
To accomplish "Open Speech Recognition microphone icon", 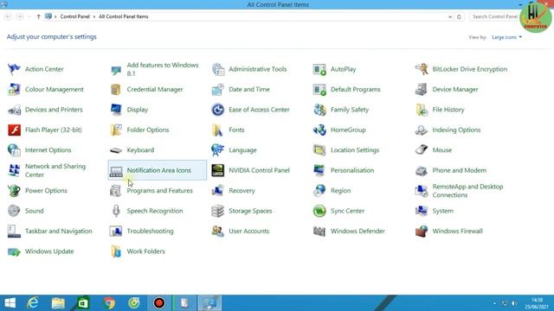I will click(x=116, y=211).
